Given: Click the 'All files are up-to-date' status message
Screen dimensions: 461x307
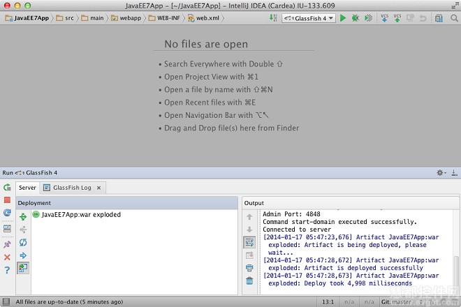Looking at the screenshot, I should (69, 302).
